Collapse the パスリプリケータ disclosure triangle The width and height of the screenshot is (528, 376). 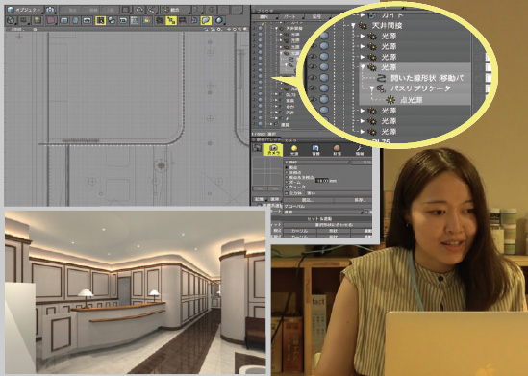pos(372,88)
